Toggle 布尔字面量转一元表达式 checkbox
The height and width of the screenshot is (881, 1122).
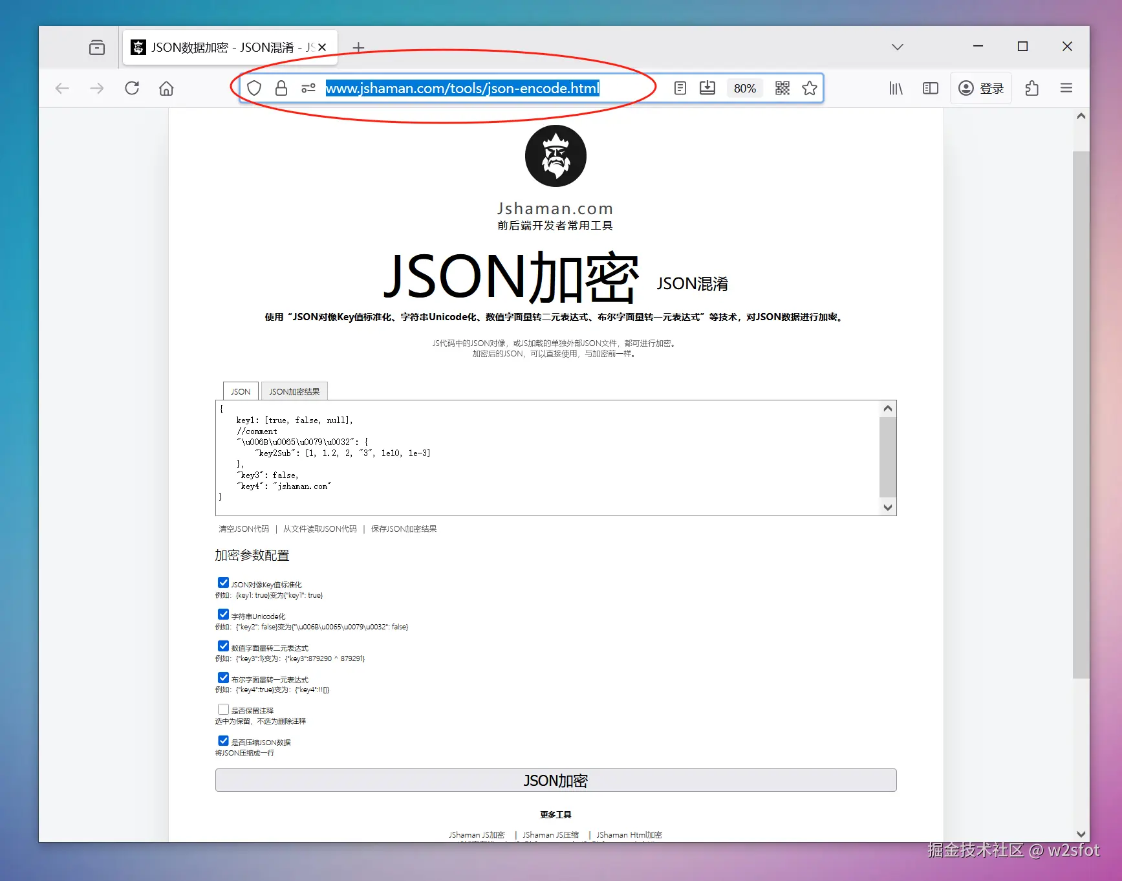point(223,678)
